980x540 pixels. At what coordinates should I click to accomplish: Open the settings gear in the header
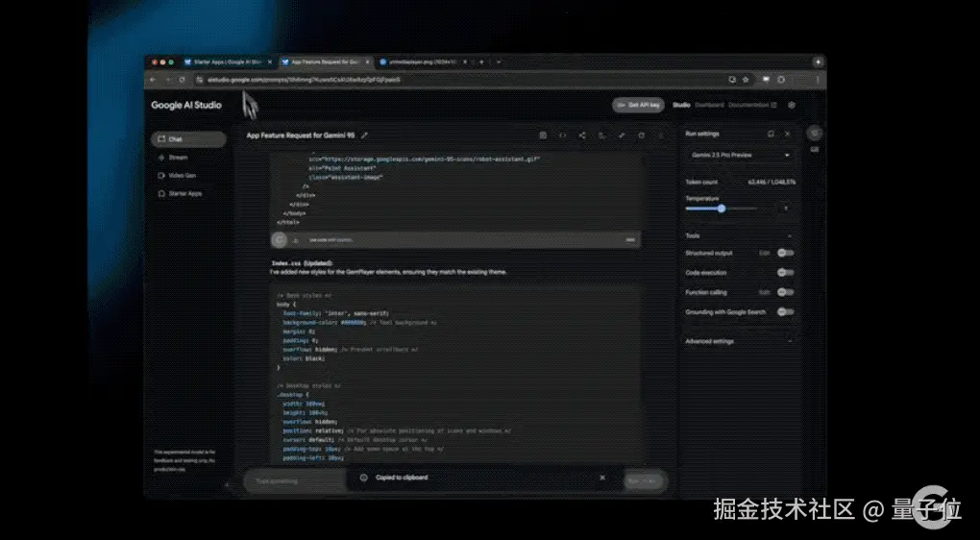coord(792,105)
